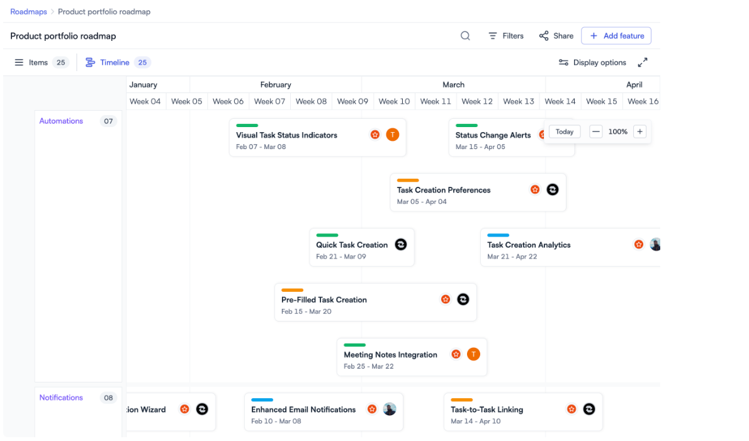
Task: Zoom out with minus button
Action: pos(595,131)
